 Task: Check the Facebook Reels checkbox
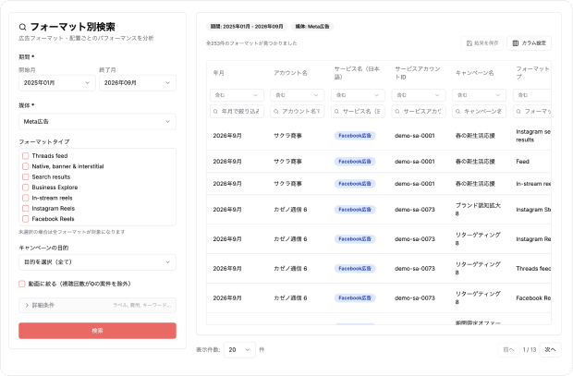26,219
